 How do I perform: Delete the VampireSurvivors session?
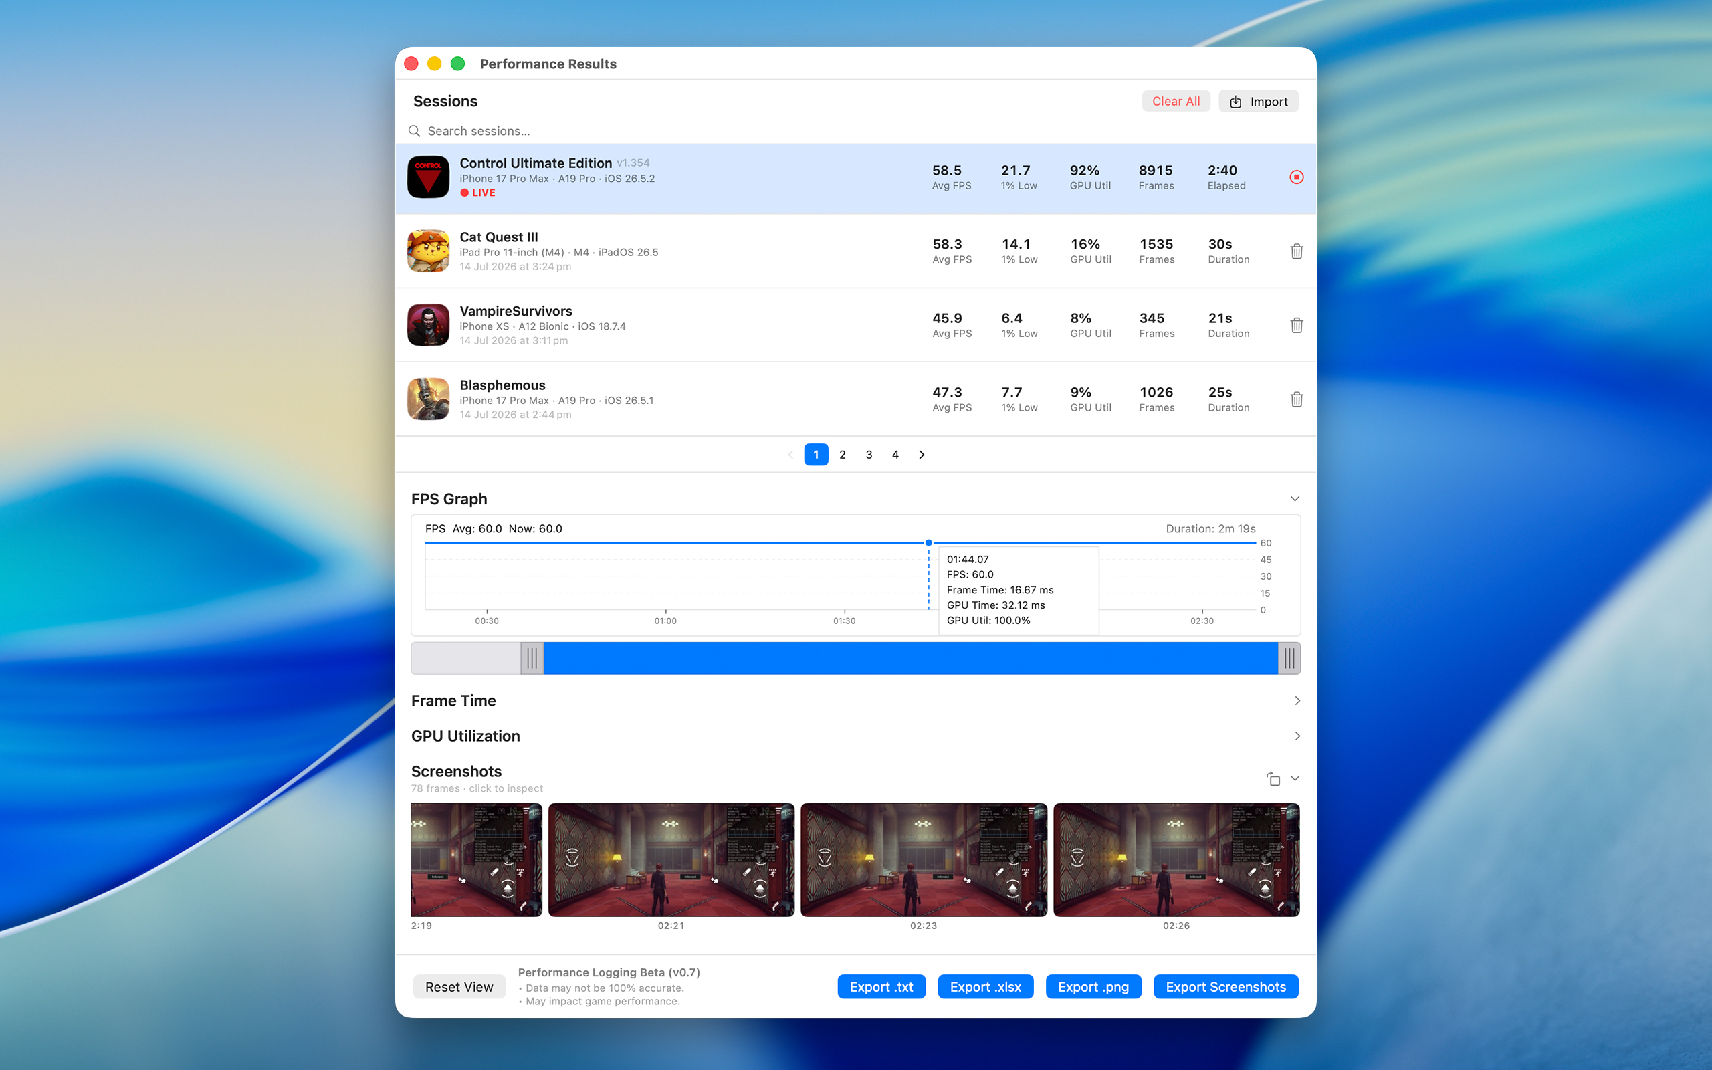1296,325
